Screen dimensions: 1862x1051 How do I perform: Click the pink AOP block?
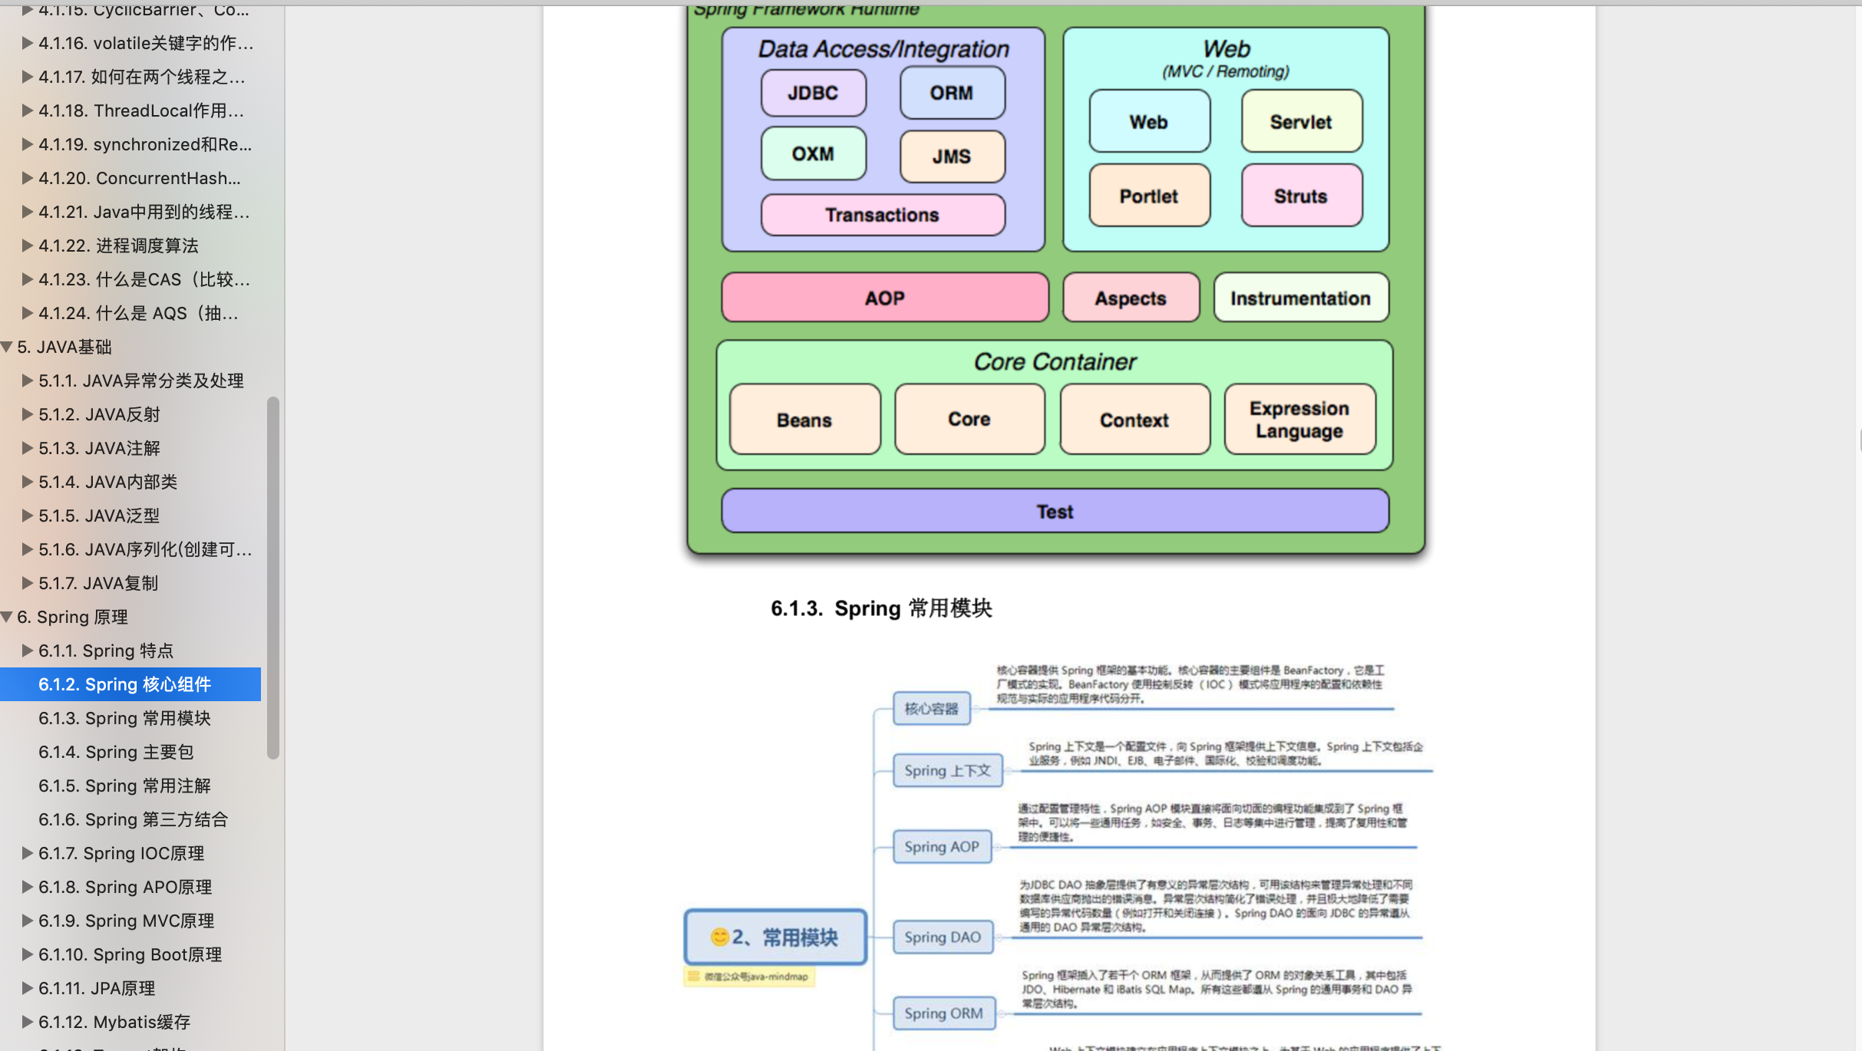coord(885,298)
